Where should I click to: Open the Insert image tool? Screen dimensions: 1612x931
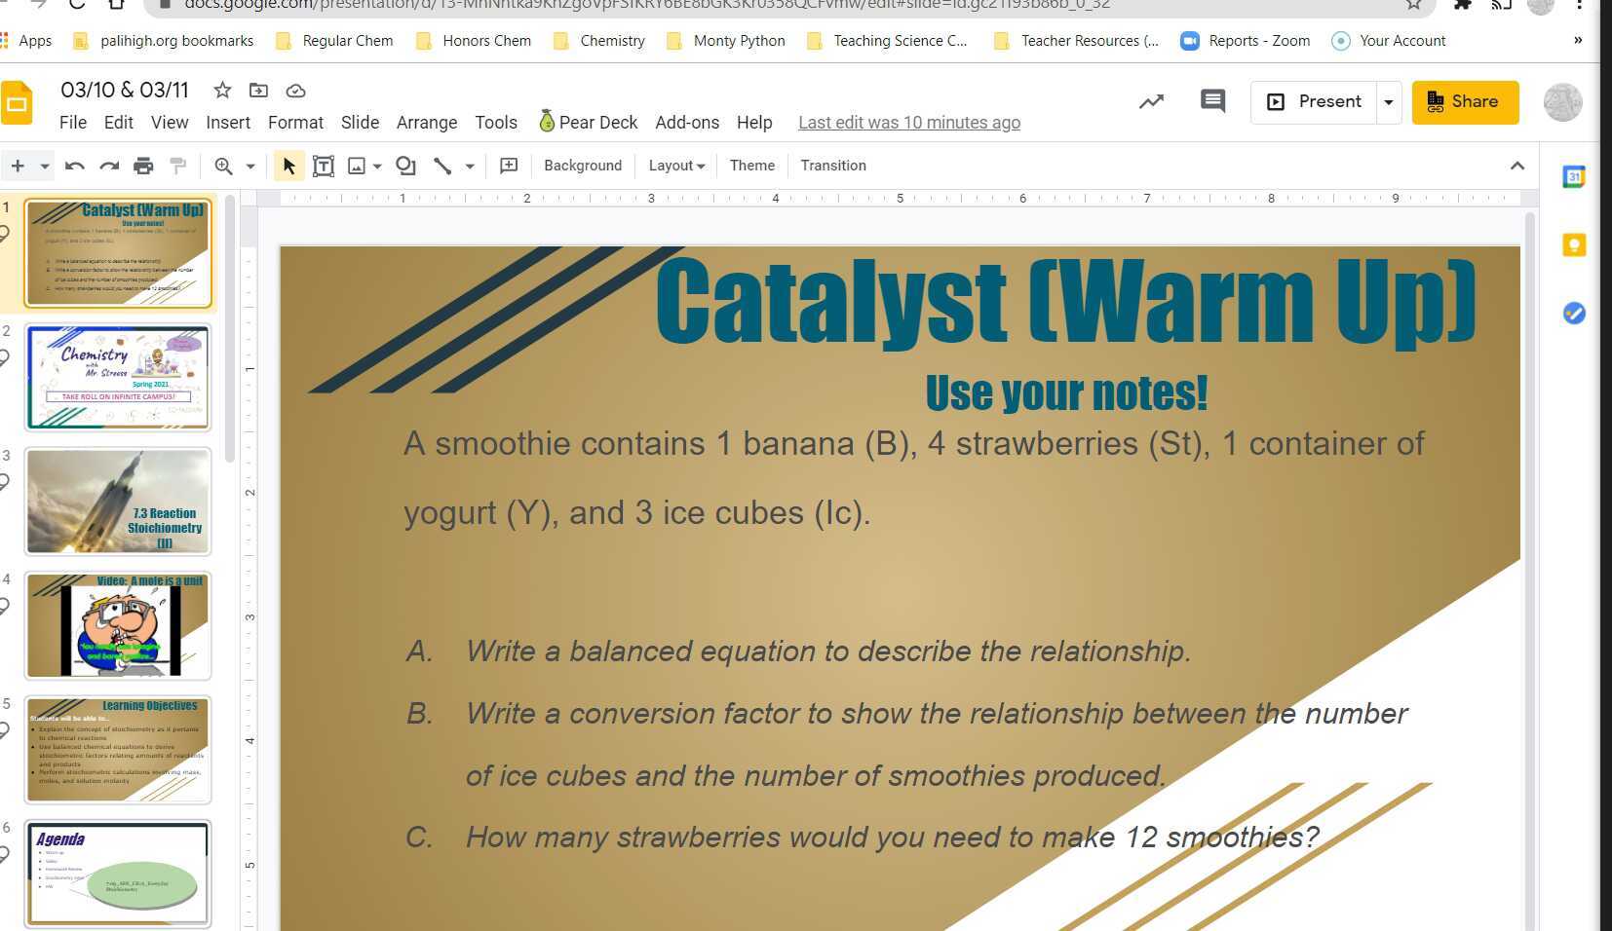[358, 166]
